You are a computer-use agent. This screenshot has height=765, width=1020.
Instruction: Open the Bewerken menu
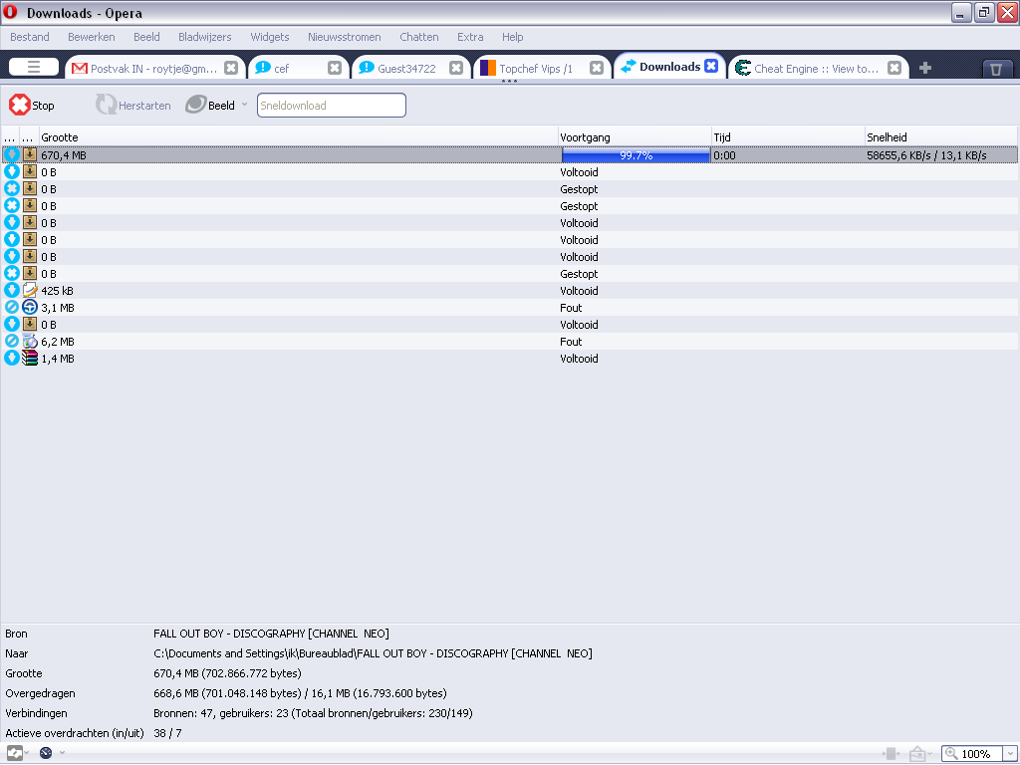pyautogui.click(x=91, y=37)
